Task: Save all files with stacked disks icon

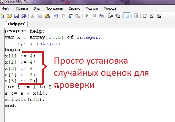Action: pyautogui.click(x=24, y=16)
